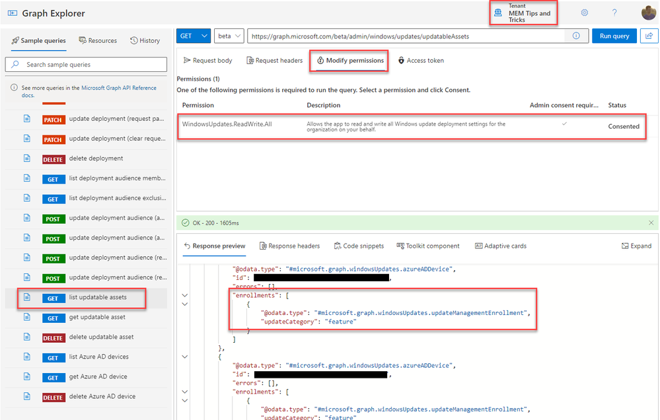Open the beta API version dropdown
The height and width of the screenshot is (420, 660).
click(229, 36)
